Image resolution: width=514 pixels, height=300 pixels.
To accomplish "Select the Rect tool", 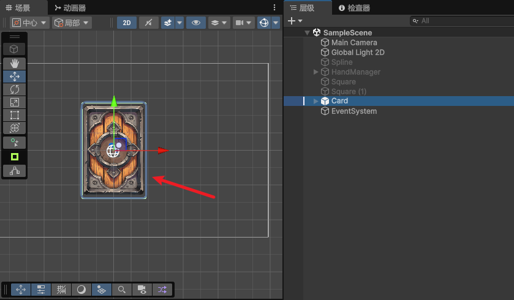I will pyautogui.click(x=15, y=115).
